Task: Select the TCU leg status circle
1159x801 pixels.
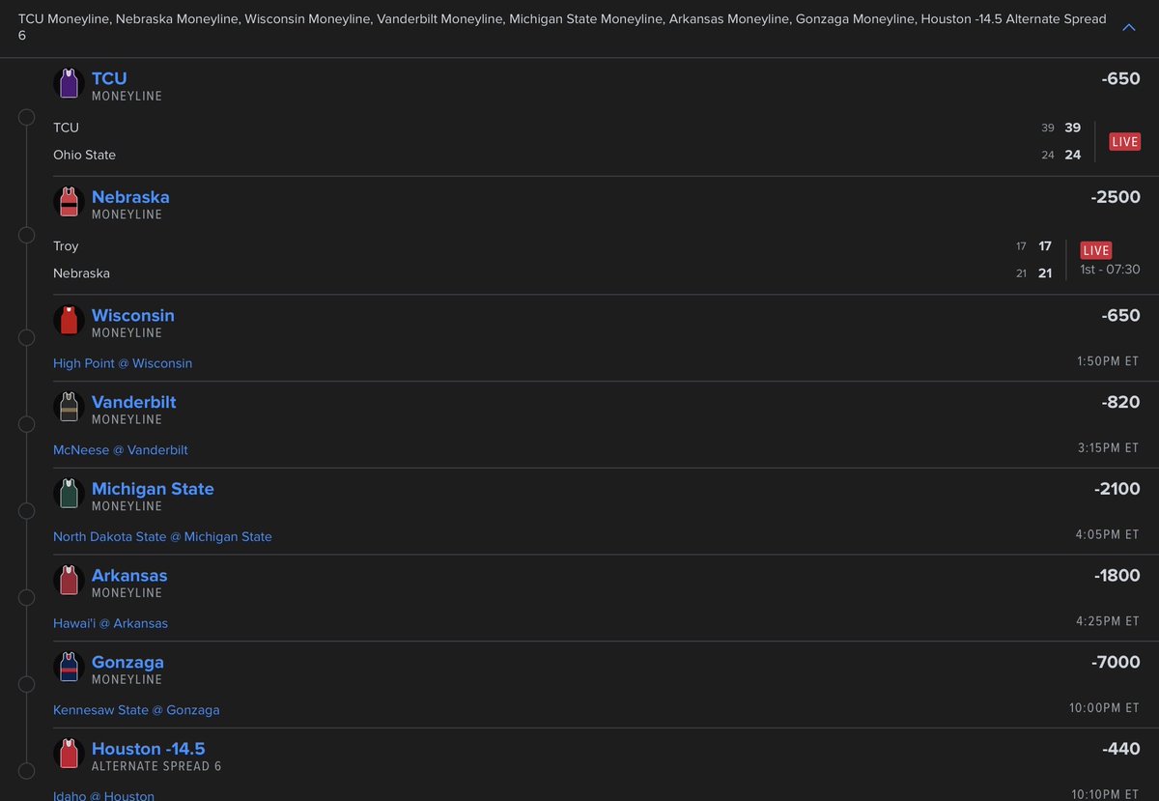Action: point(27,119)
